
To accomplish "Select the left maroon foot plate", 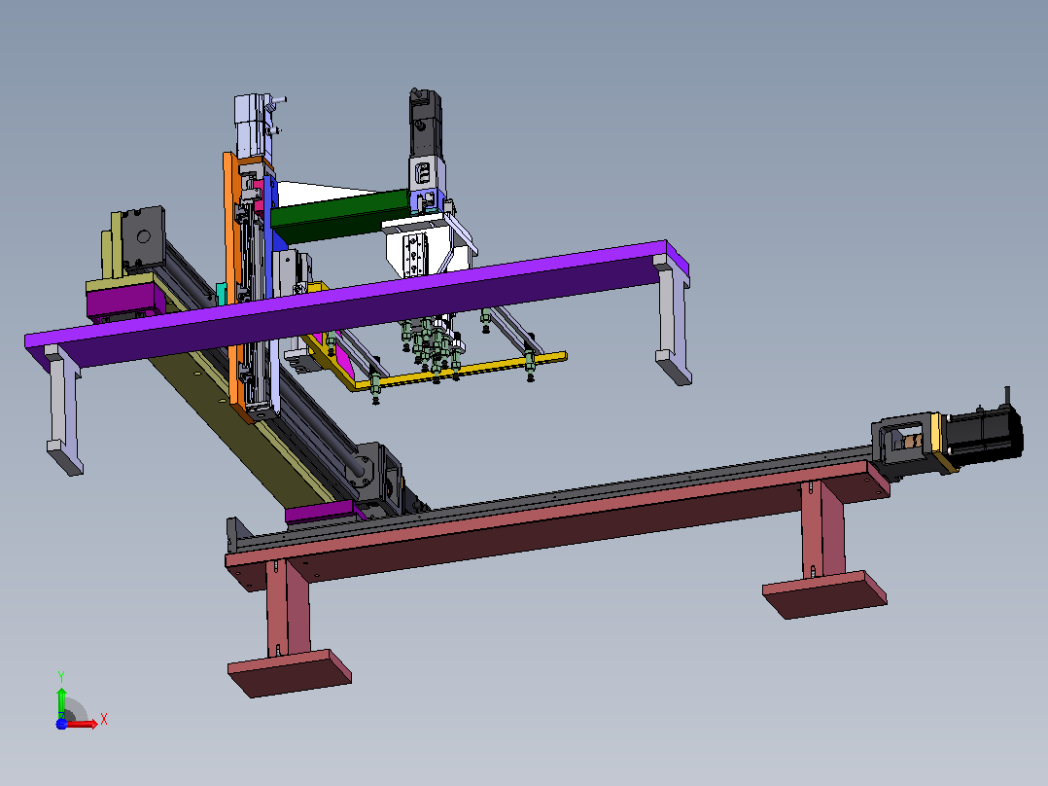I will tap(290, 672).
